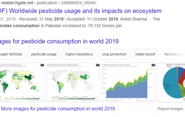Click the logo badge on the Australia chart
Screen dimensions: 185x117
point(153,65)
